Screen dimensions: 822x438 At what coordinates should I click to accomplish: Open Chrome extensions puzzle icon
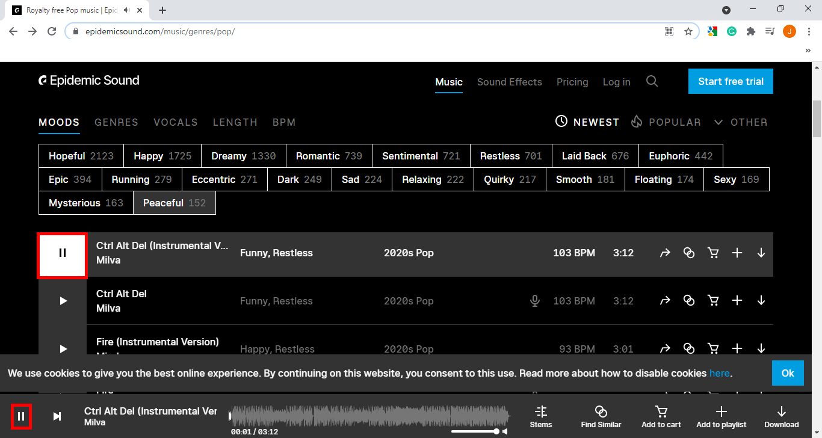pyautogui.click(x=750, y=31)
